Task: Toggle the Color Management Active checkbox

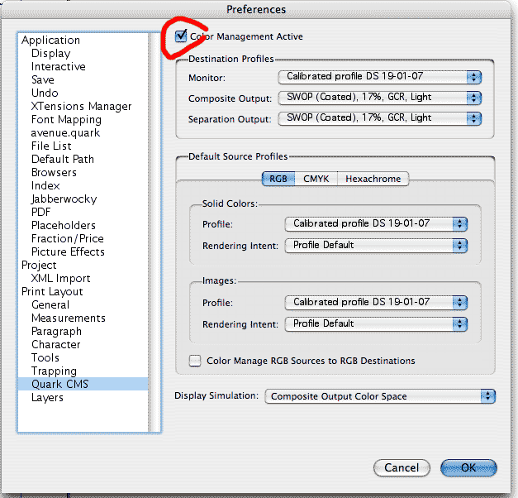Action: click(181, 36)
